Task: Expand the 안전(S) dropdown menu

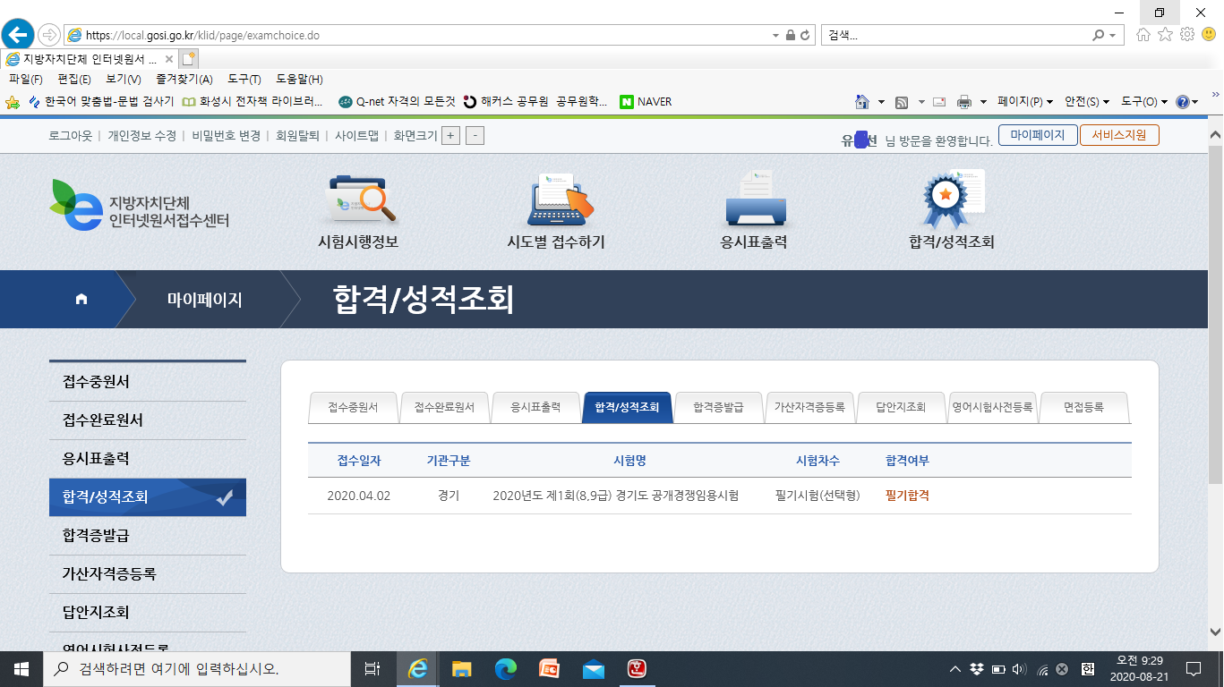Action: click(x=1086, y=102)
